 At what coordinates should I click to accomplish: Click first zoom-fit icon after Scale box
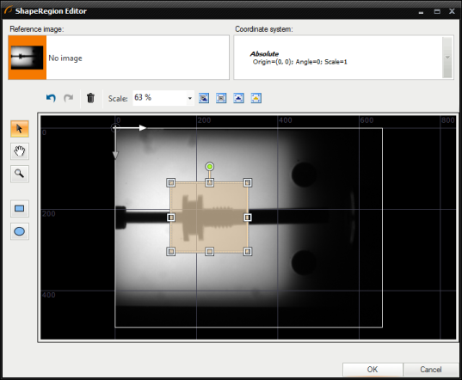[x=204, y=98]
